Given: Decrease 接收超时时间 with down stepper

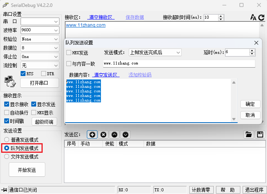Looking at the screenshot, I should (x=221, y=19).
